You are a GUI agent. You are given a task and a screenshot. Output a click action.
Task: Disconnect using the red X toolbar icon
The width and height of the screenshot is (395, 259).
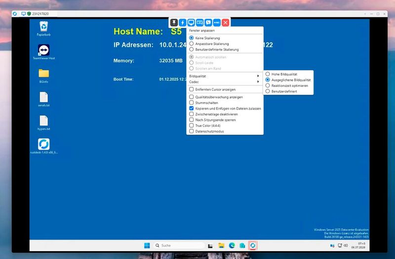(226, 23)
